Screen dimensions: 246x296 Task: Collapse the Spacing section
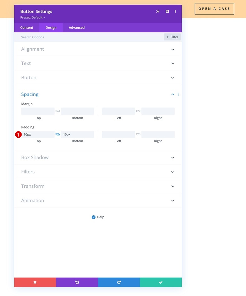click(x=172, y=94)
